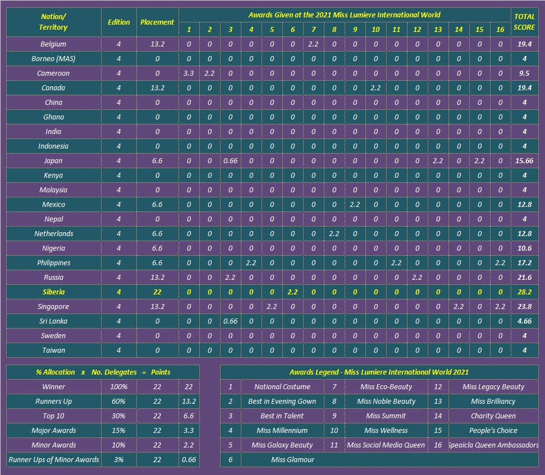
Task: Select Best in Evening Gown legend entry
Action: 282,402
